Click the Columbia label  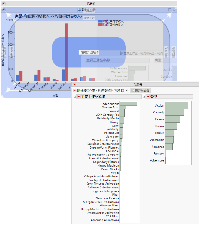pyautogui.click(x=112, y=151)
